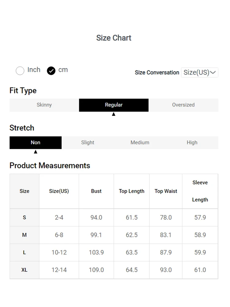The height and width of the screenshot is (307, 230).
Task: Click the Bust column header
Action: pos(96,191)
